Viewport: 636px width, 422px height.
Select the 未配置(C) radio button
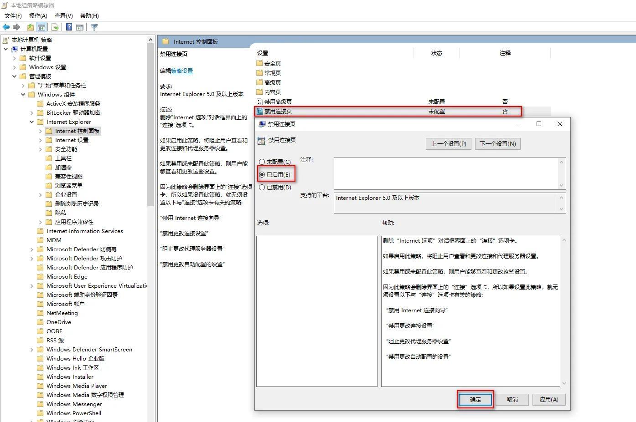click(262, 162)
